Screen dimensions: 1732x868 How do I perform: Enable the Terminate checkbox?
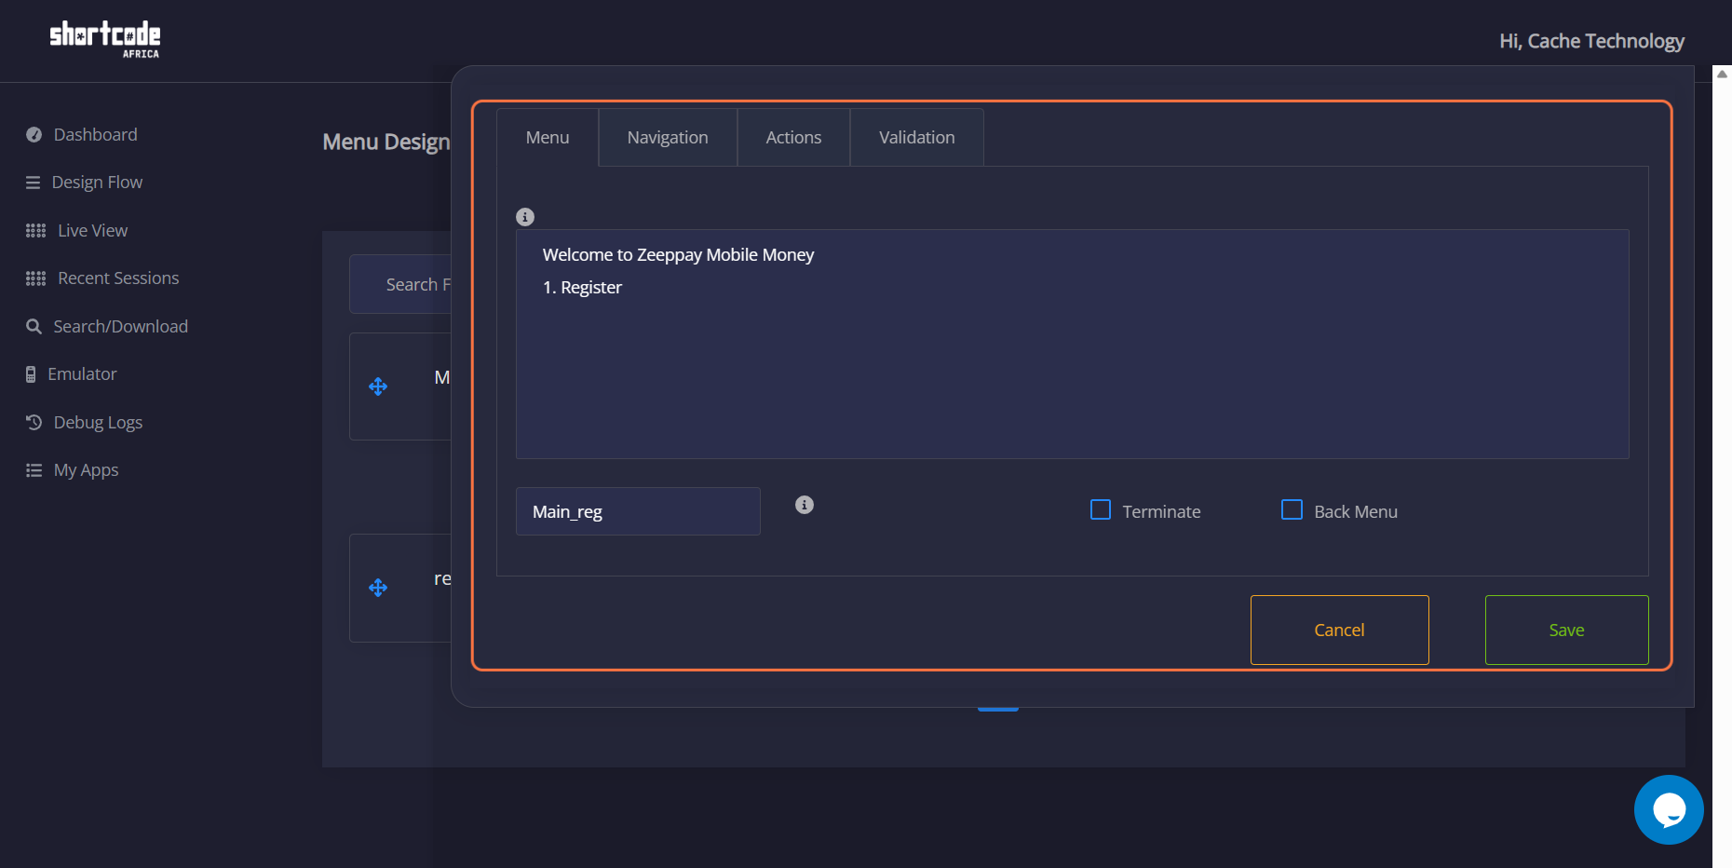1101,509
